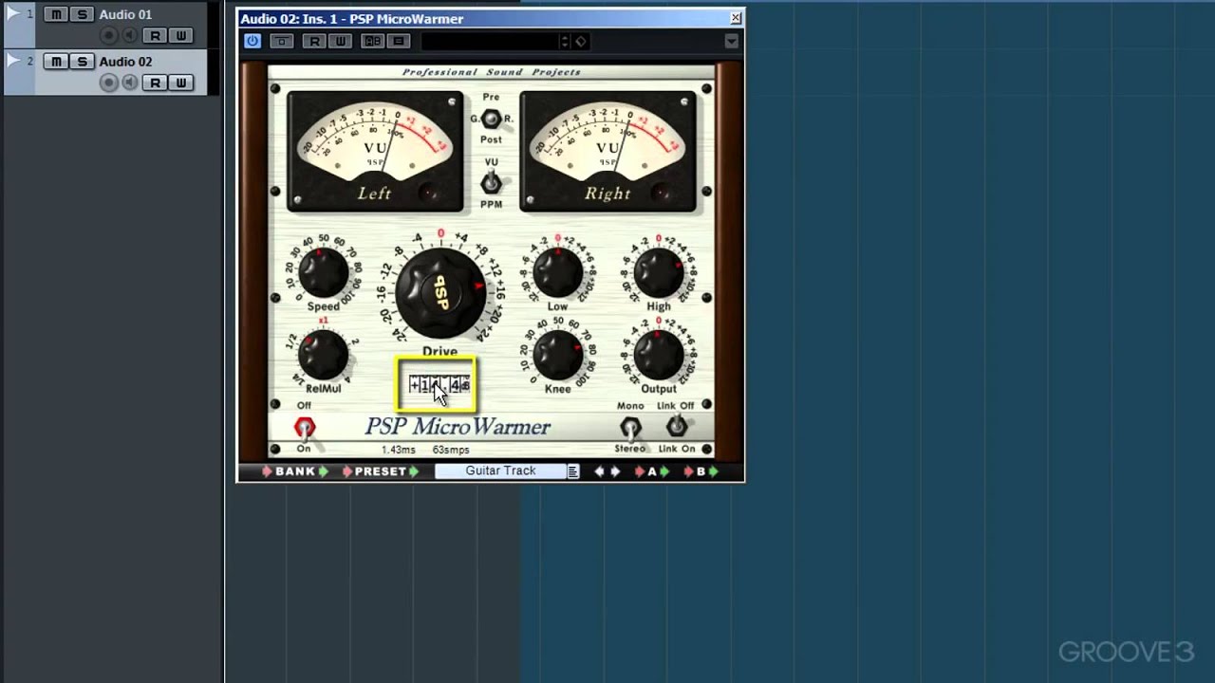
Task: Record-enable the Audio 02 track
Action: click(108, 83)
